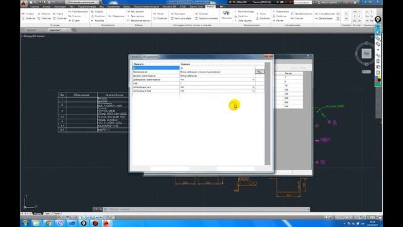This screenshot has width=403, height=227.
Task: Click the Windows Start button
Action: (x=25, y=223)
